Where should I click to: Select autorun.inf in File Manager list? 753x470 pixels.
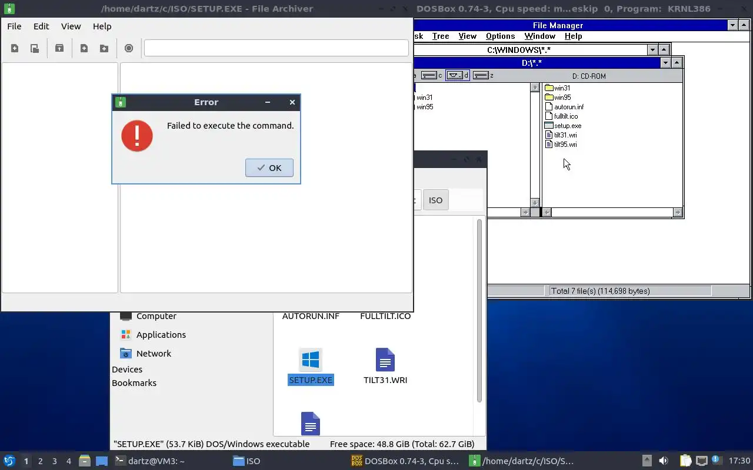tap(564, 107)
